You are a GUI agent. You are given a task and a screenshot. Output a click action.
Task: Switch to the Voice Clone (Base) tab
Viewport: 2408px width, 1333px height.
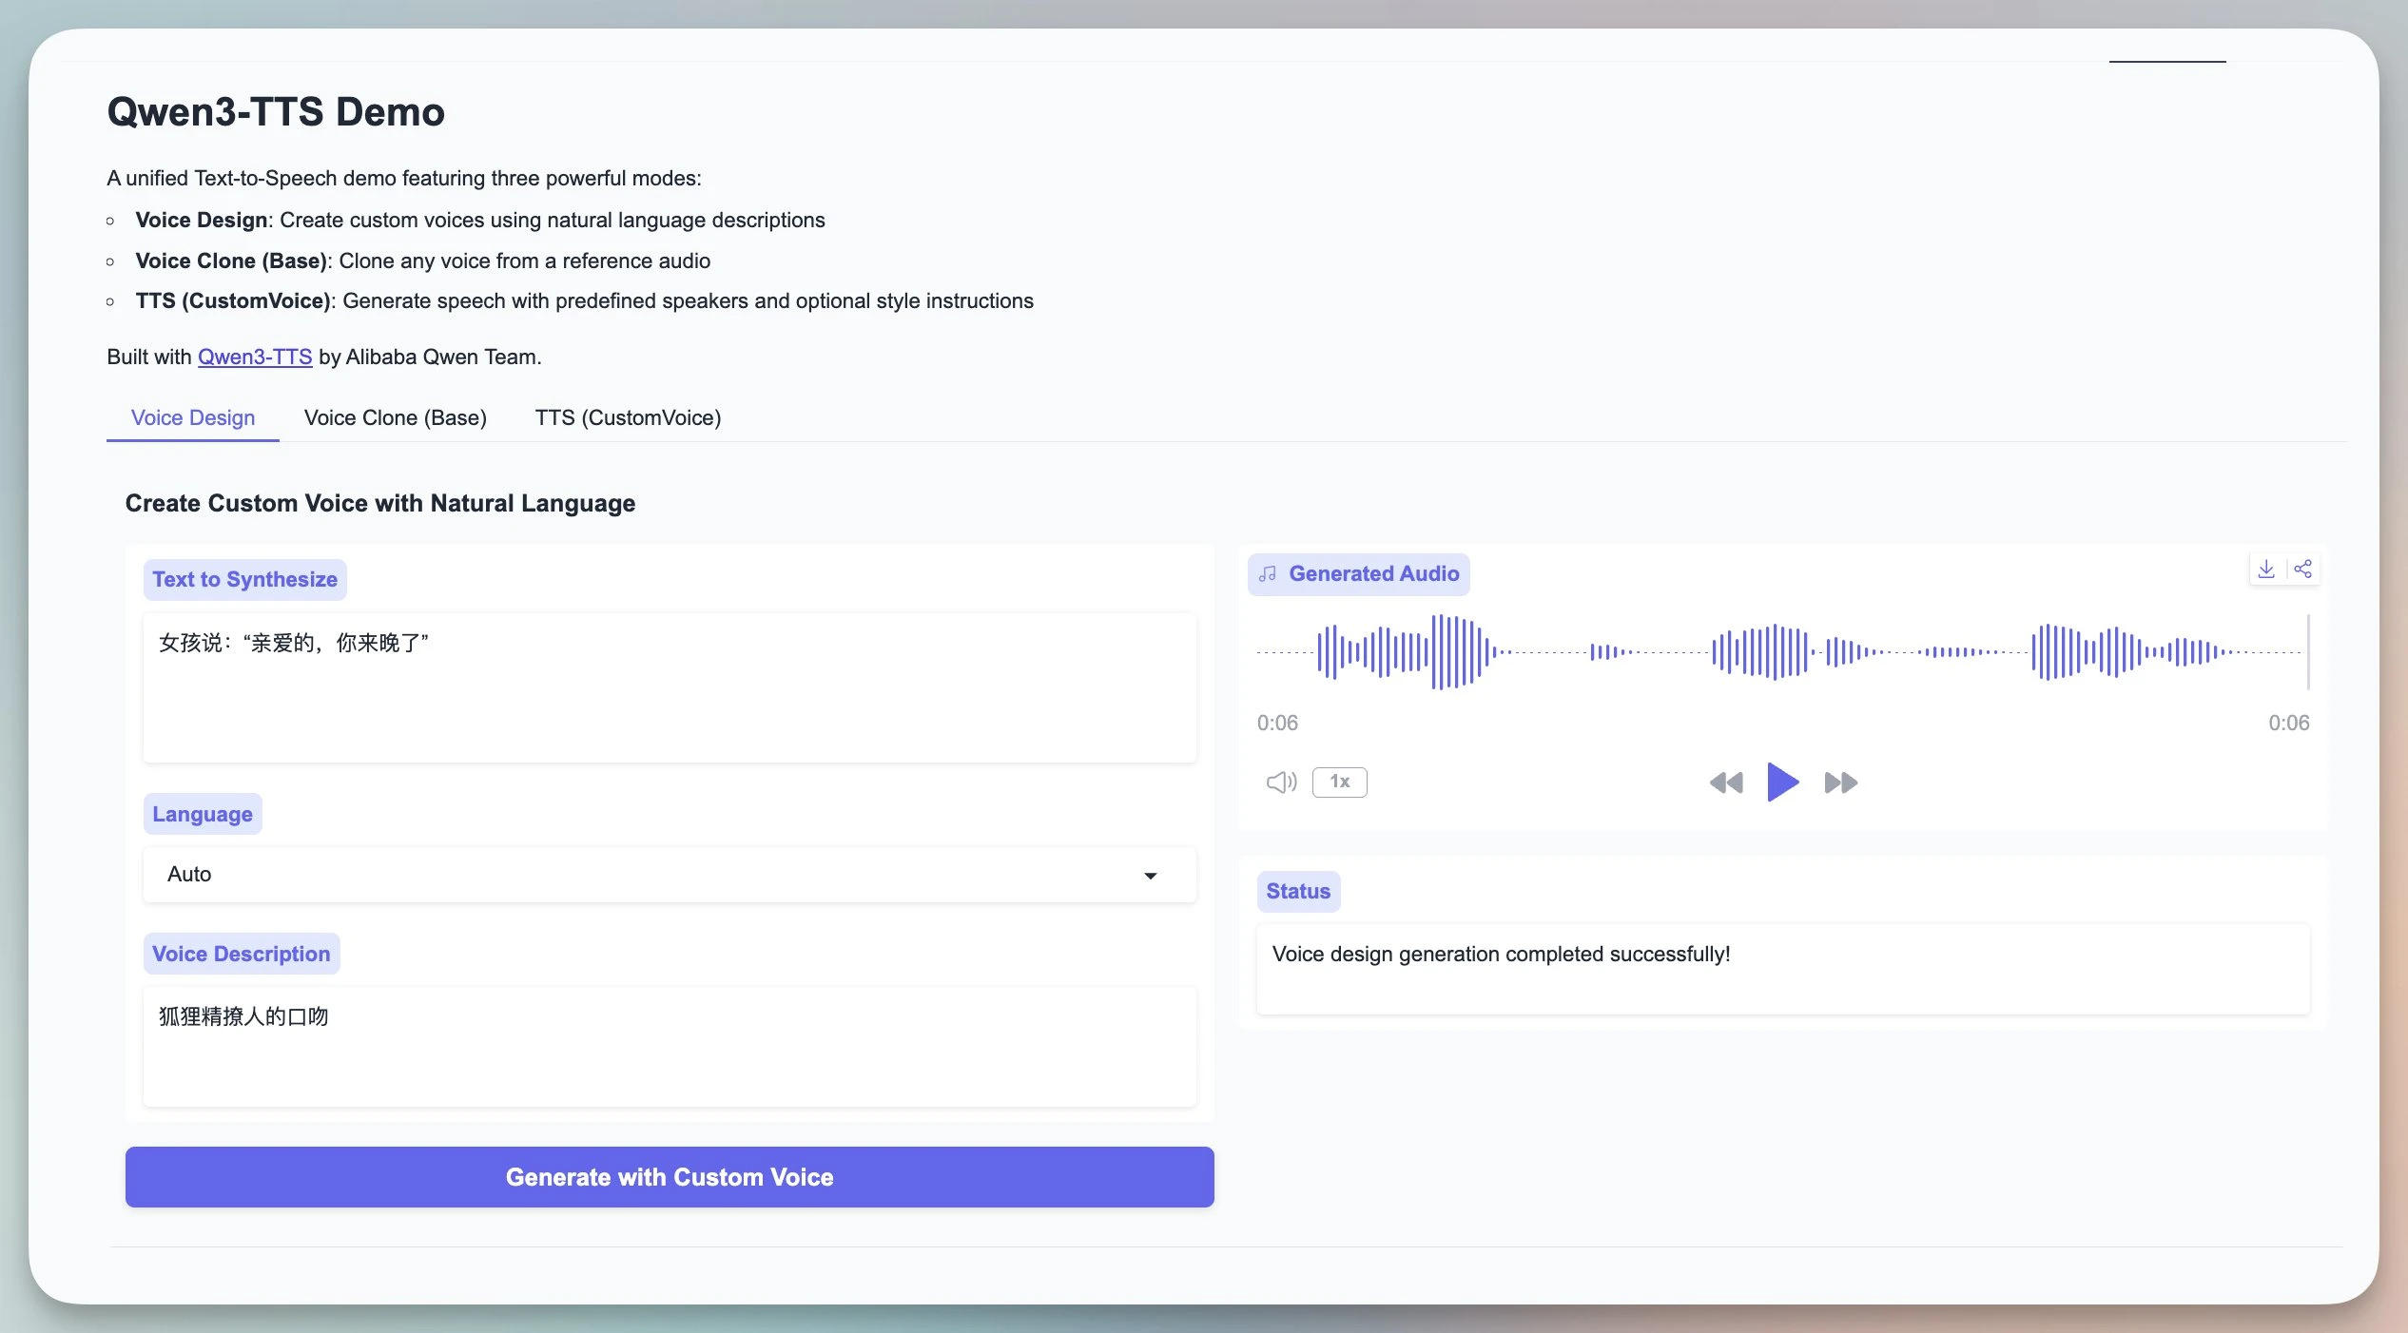pyautogui.click(x=395, y=418)
